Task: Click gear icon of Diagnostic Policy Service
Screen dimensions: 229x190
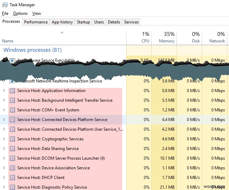Action: (x=12, y=187)
